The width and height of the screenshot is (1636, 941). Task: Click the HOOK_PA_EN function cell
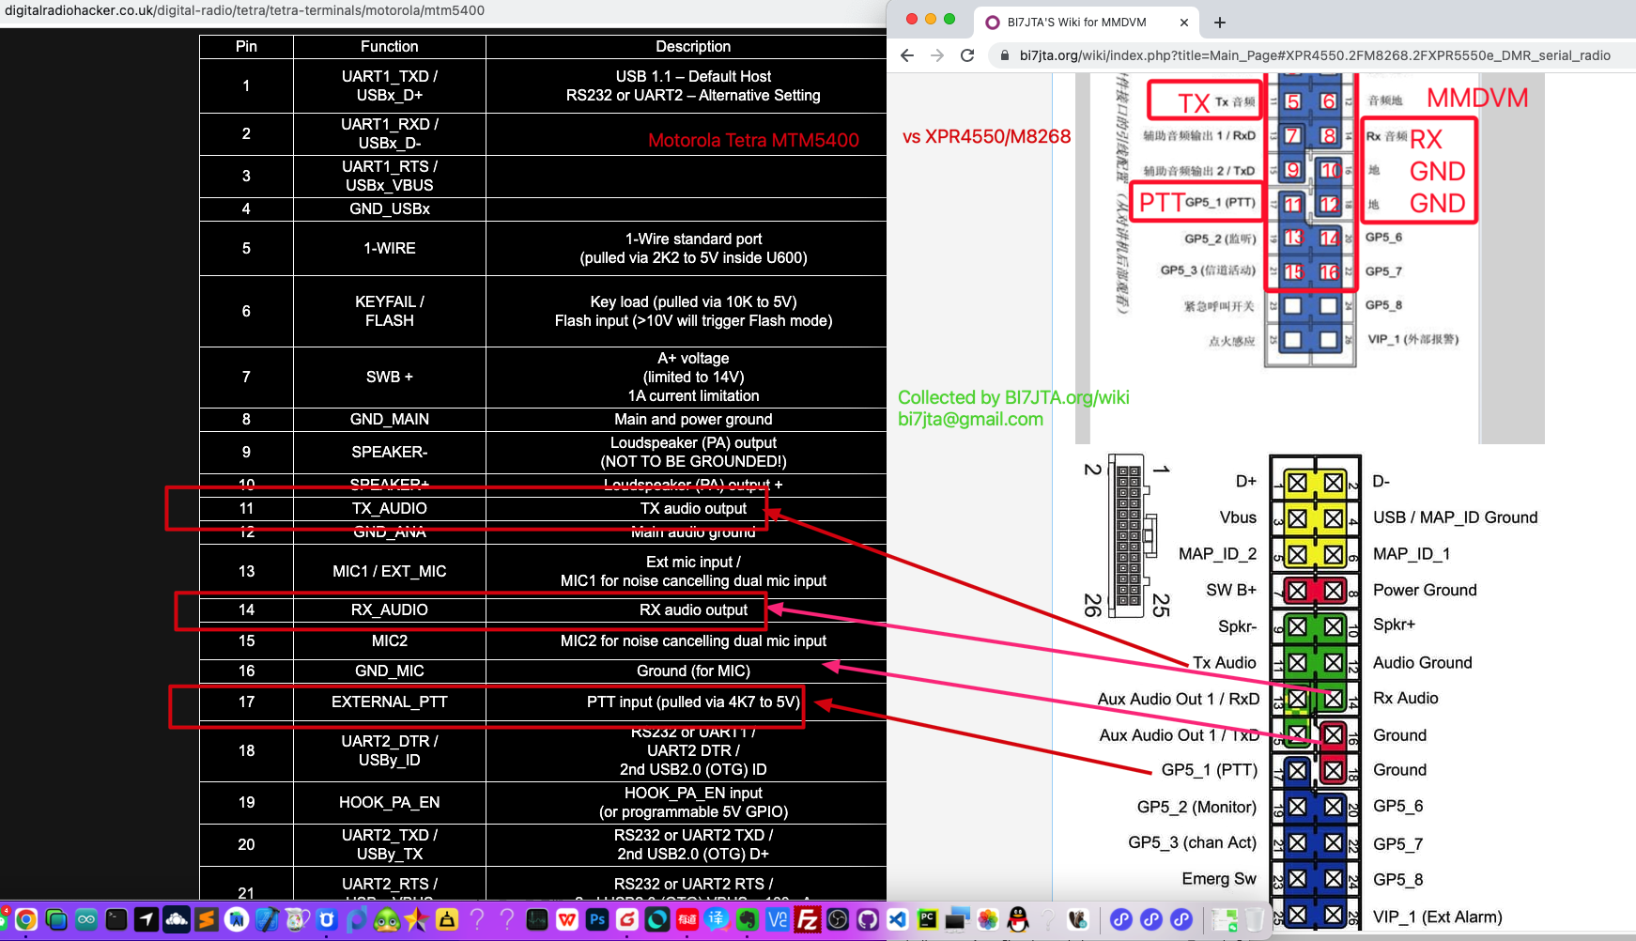[x=389, y=802]
